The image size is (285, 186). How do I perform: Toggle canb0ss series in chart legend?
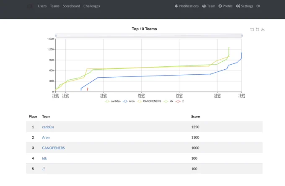coord(113,101)
